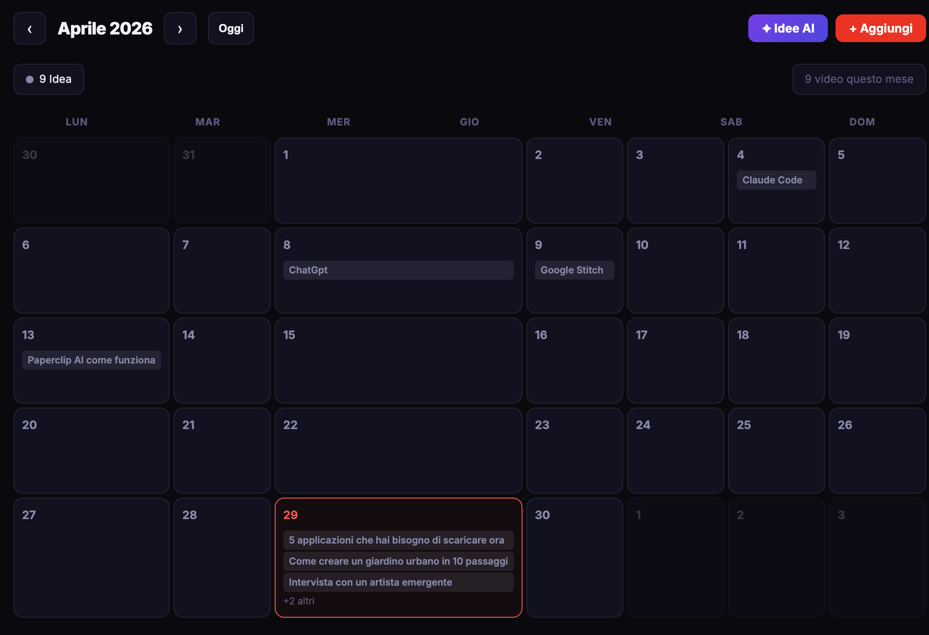Open Idee AI sparkle button

[788, 29]
